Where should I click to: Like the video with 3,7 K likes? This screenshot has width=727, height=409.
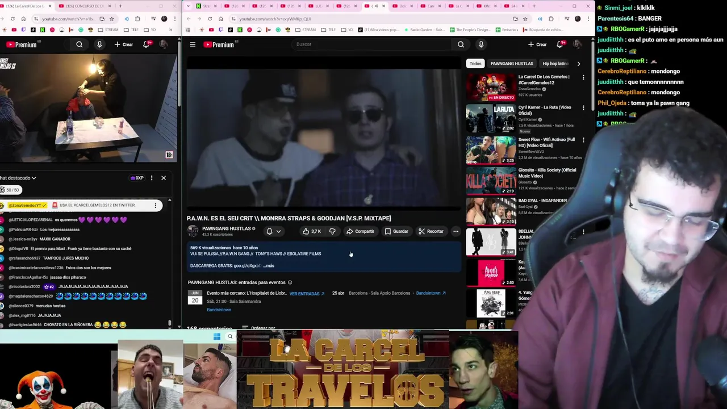pyautogui.click(x=312, y=231)
